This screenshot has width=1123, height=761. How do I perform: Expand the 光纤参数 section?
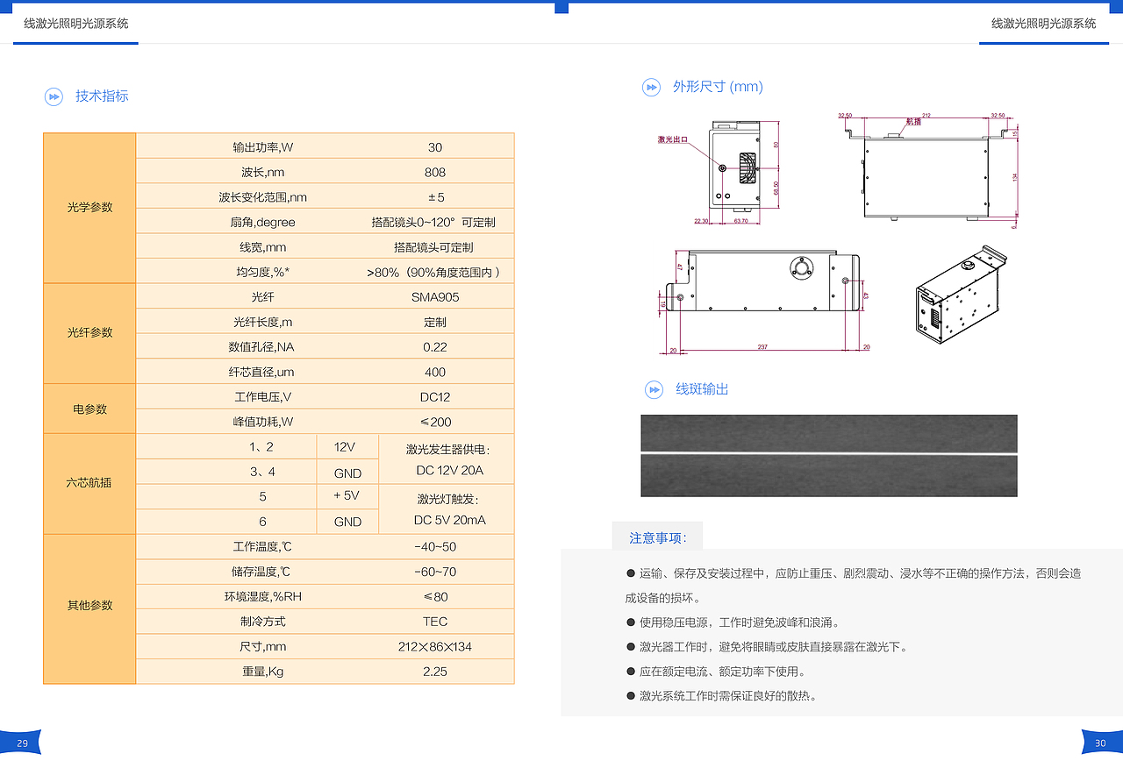click(89, 333)
